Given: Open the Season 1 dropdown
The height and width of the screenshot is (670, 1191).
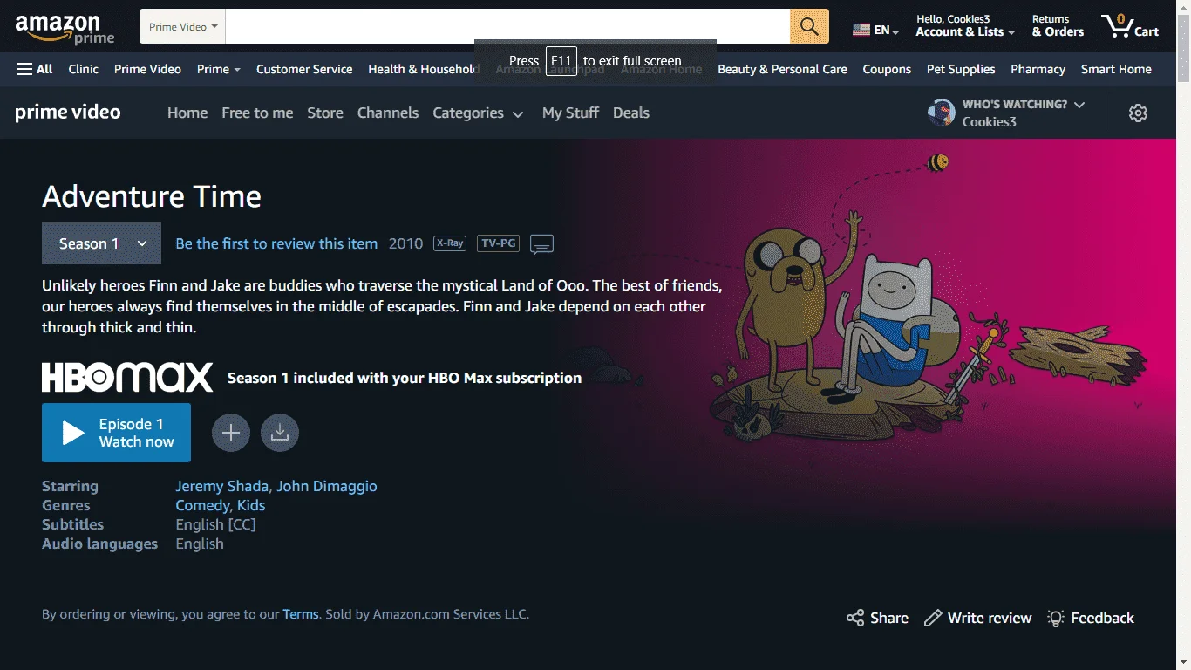Looking at the screenshot, I should (x=101, y=243).
